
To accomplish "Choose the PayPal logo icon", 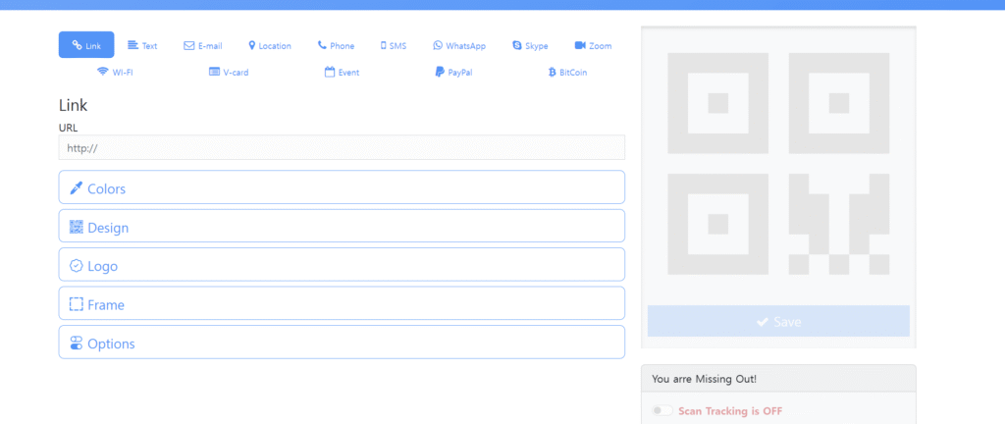I will click(440, 72).
